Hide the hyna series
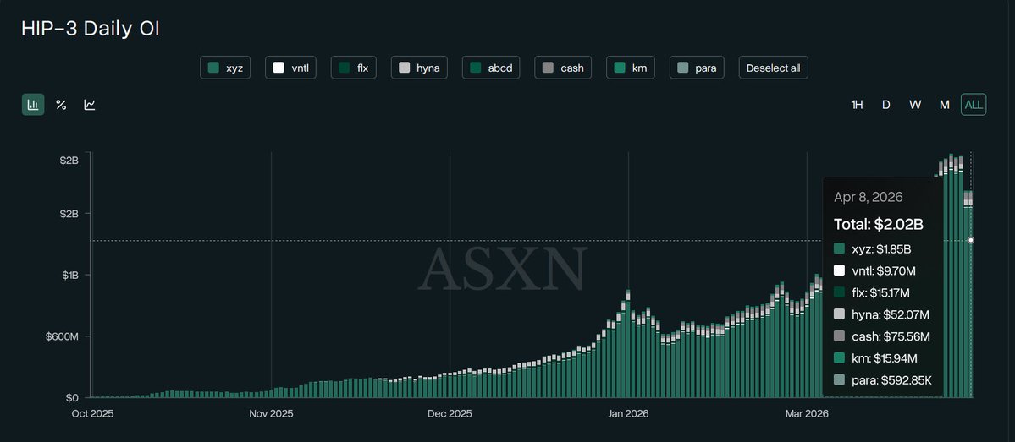 (419, 68)
